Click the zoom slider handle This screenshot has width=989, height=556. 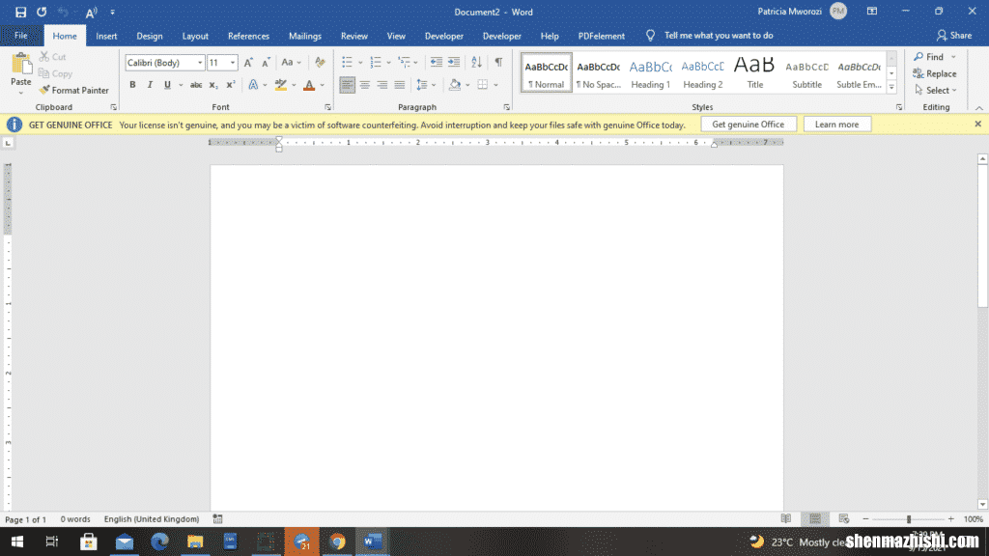pos(908,518)
